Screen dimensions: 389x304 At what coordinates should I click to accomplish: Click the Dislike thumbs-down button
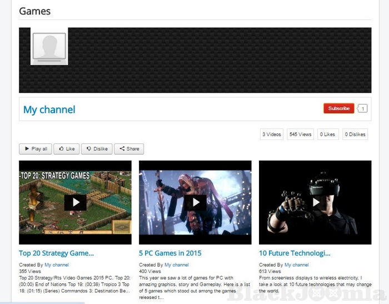tap(96, 149)
